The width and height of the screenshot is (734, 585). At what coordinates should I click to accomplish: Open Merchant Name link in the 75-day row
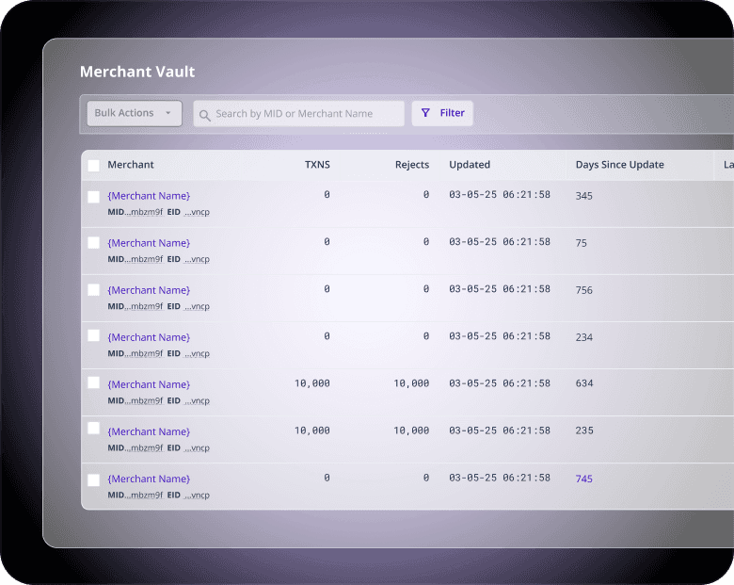click(x=149, y=243)
